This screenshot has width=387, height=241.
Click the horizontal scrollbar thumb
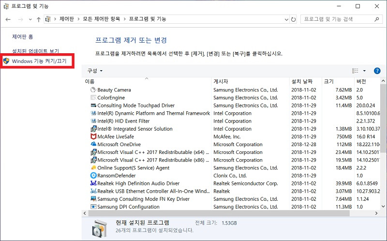[x=219, y=213]
